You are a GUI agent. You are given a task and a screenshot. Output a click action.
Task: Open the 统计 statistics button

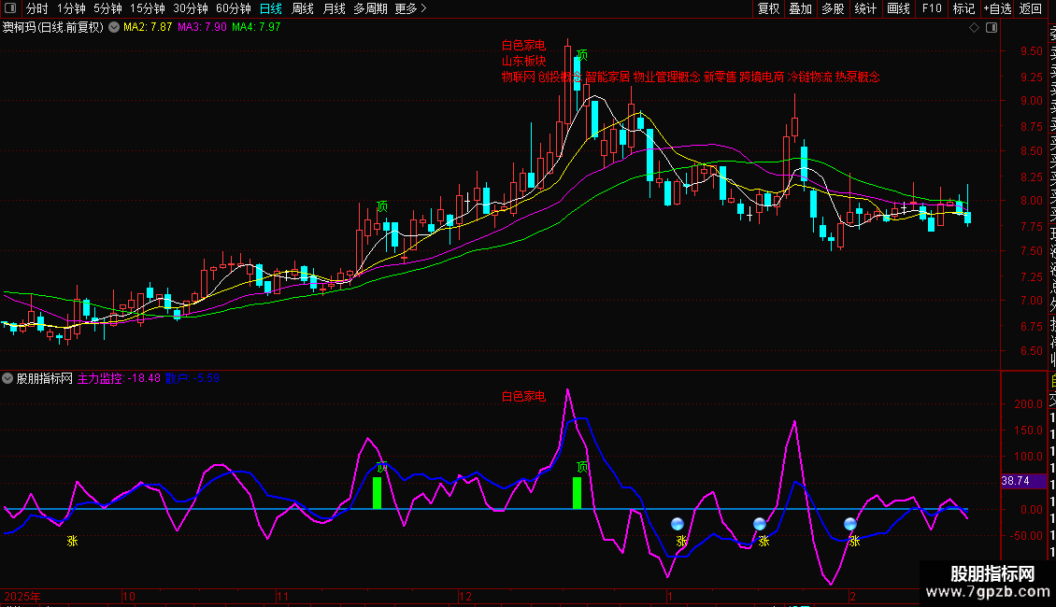point(865,8)
